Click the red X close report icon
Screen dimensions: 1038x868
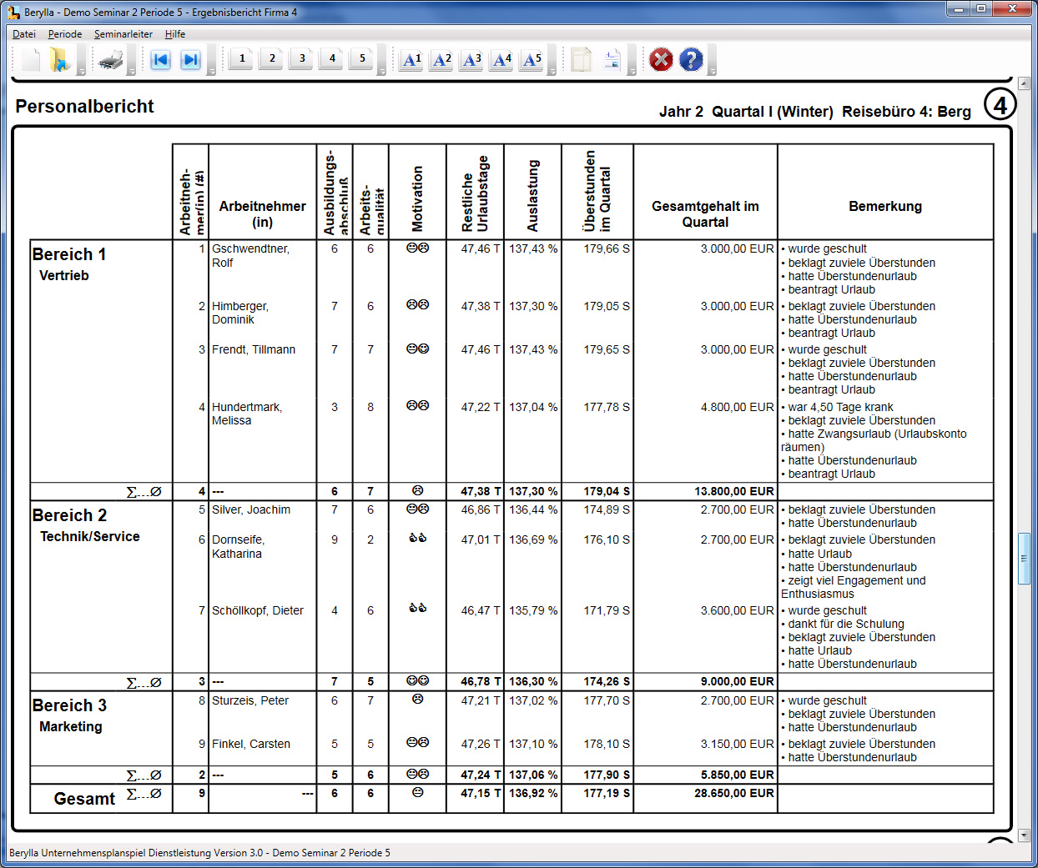coord(661,60)
